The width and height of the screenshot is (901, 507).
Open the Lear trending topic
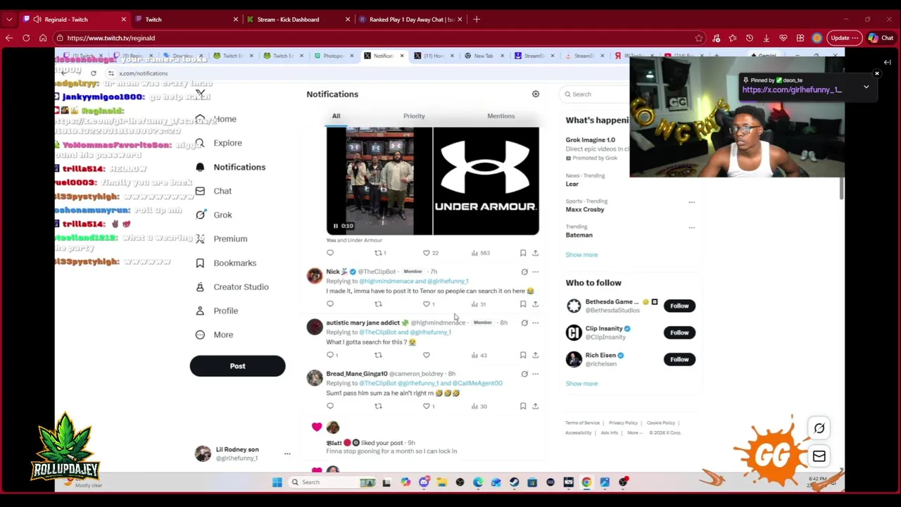pyautogui.click(x=572, y=184)
